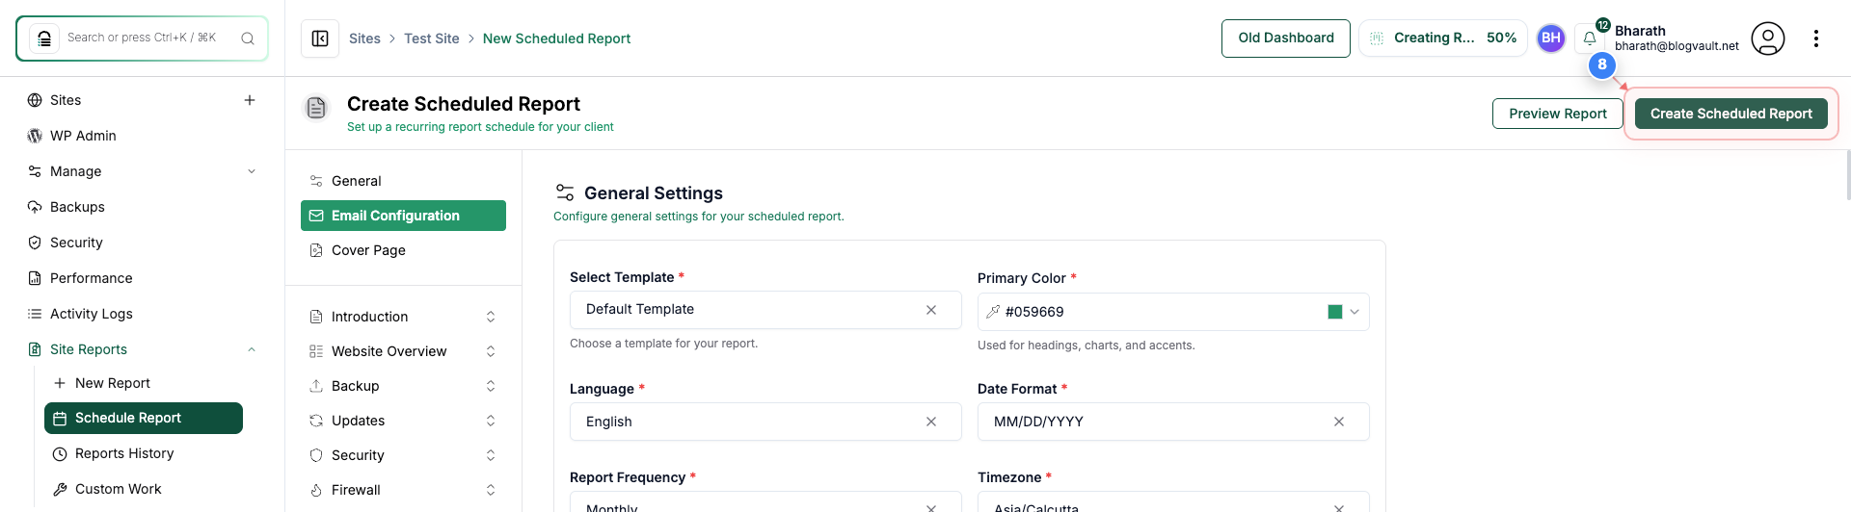Image resolution: width=1851 pixels, height=512 pixels.
Task: Open Backup report section
Action: tap(355, 386)
